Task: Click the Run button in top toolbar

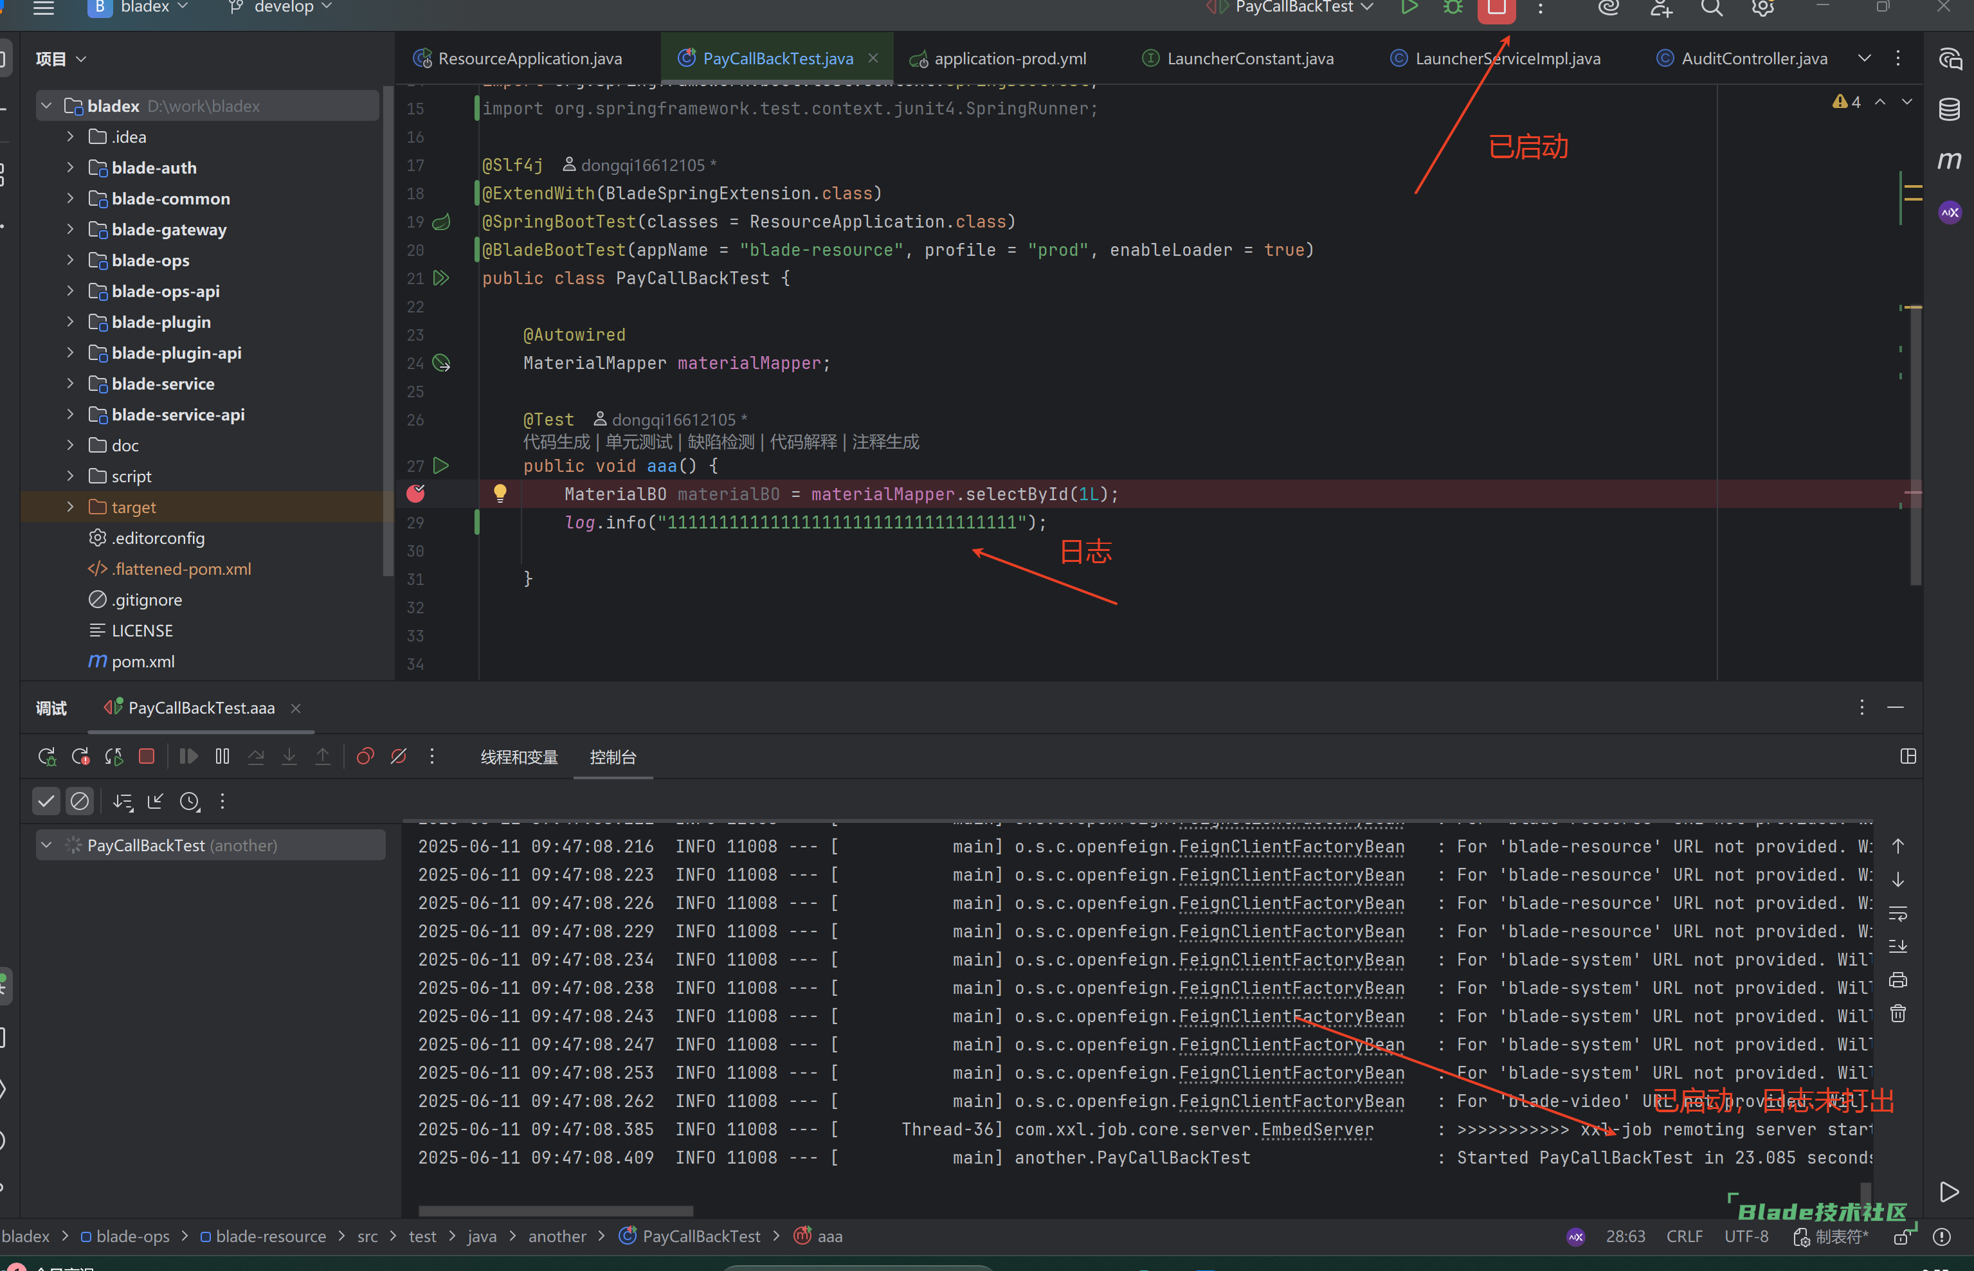Action: [x=1409, y=8]
